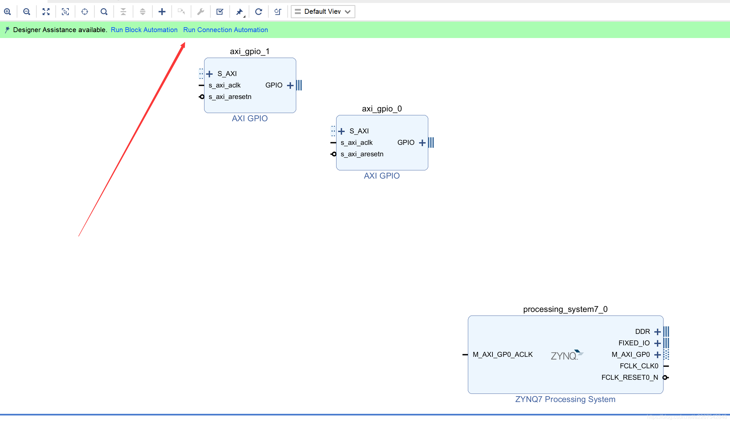
Task: Click Run Connection Automation link
Action: tap(225, 30)
